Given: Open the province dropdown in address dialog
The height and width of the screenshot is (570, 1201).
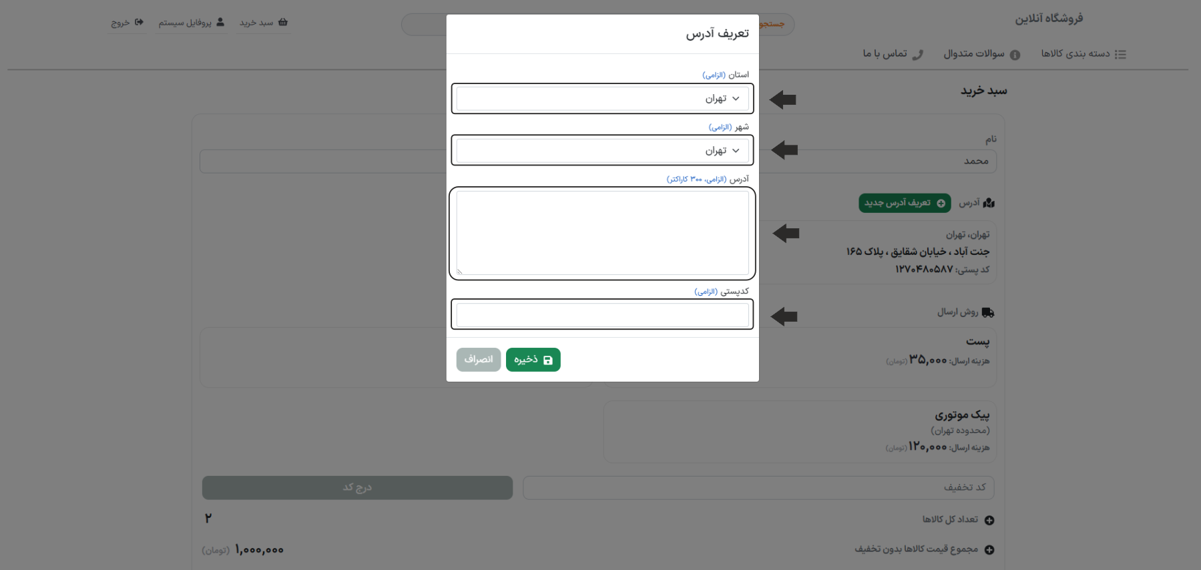Looking at the screenshot, I should tap(602, 99).
